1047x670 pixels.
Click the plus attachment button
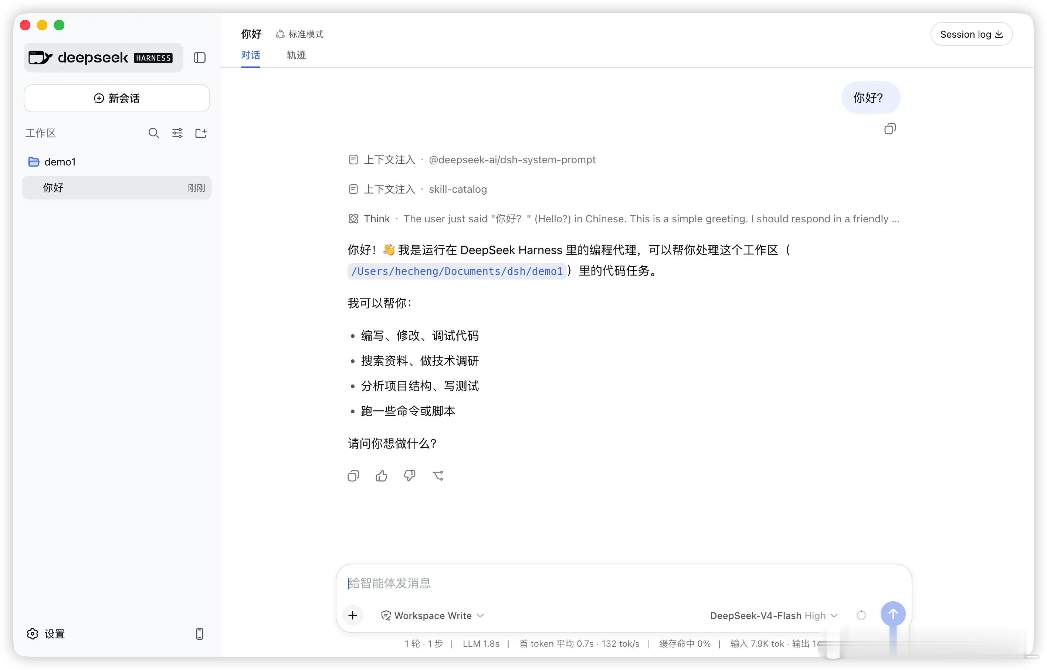(353, 615)
